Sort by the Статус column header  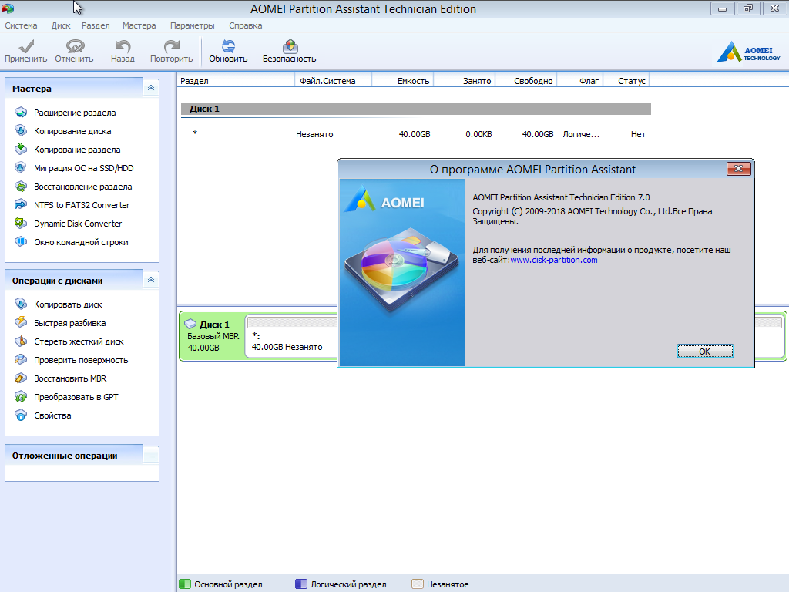click(626, 80)
